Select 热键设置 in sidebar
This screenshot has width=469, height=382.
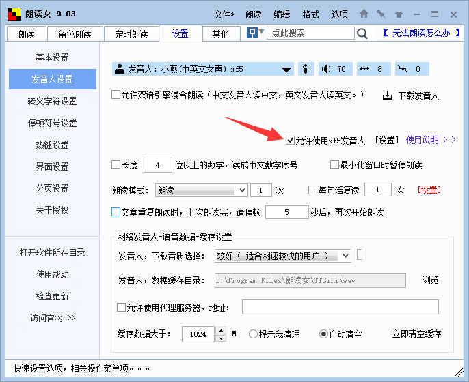[53, 145]
